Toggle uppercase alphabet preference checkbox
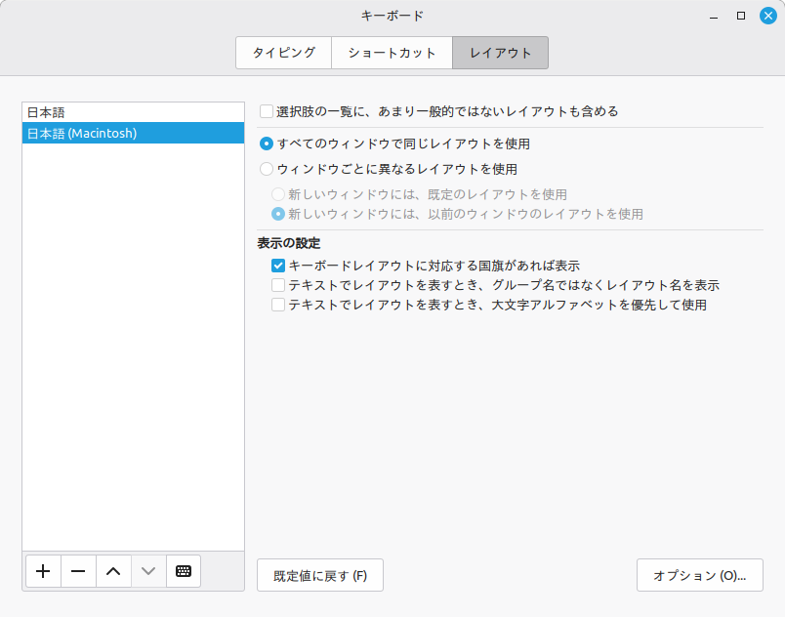 pyautogui.click(x=277, y=306)
